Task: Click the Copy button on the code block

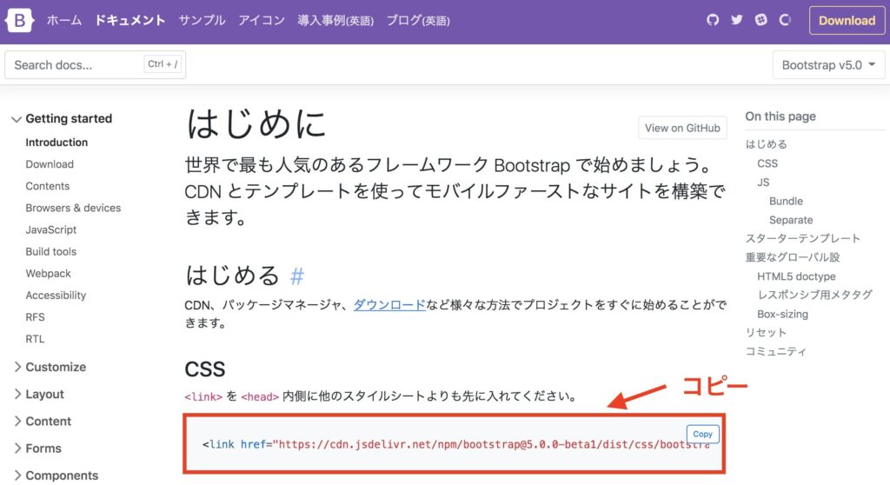Action: point(702,434)
